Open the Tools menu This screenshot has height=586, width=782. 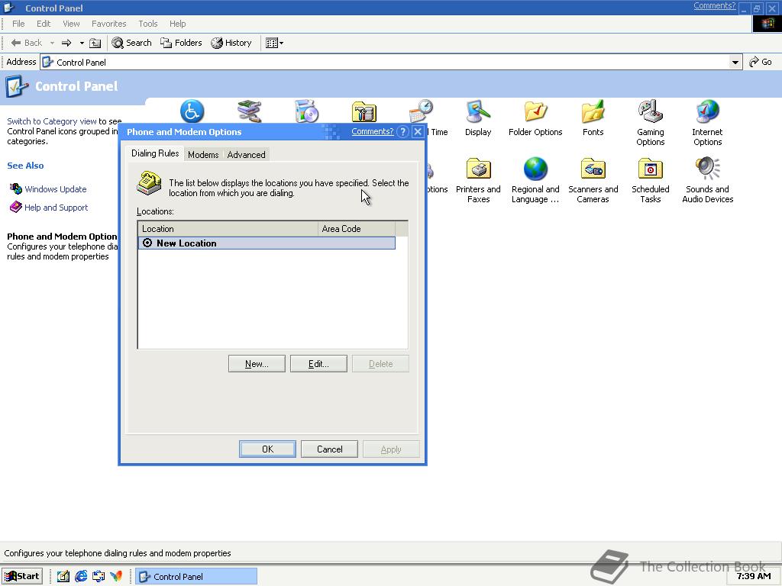coord(148,24)
